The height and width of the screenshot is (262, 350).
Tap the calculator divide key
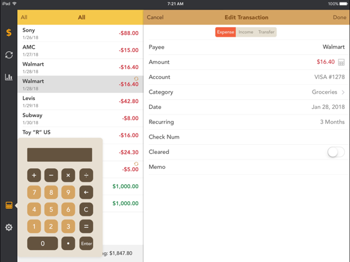(86, 175)
